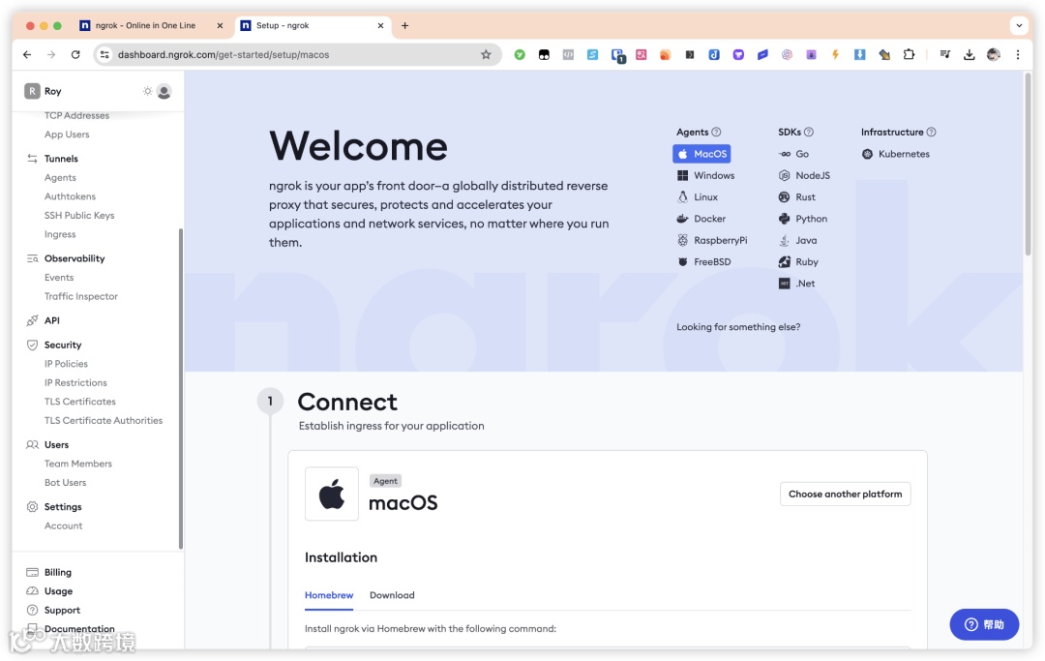Open Ingress in the sidebar
1045x661 pixels.
coord(60,234)
